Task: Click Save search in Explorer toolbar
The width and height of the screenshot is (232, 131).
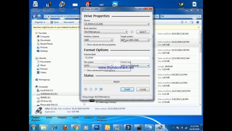Action: coord(69,22)
